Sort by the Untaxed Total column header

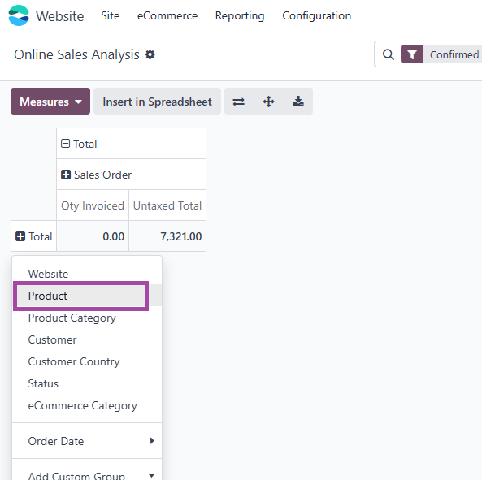(x=167, y=205)
